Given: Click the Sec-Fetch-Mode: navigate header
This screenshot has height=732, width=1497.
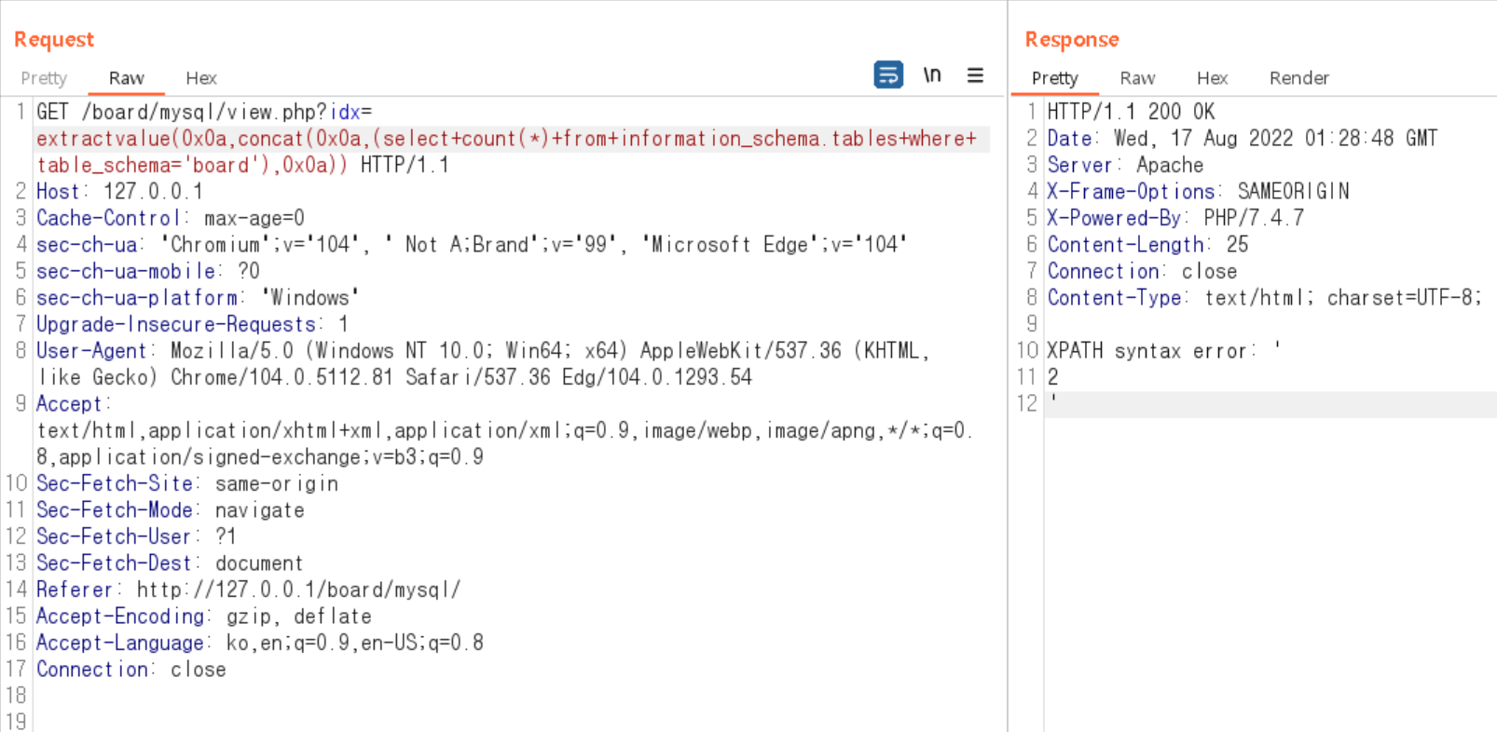Looking at the screenshot, I should pyautogui.click(x=171, y=510).
